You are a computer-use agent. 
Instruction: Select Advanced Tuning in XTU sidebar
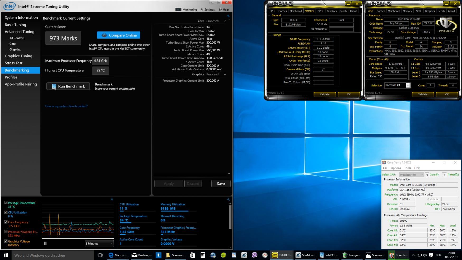20,32
